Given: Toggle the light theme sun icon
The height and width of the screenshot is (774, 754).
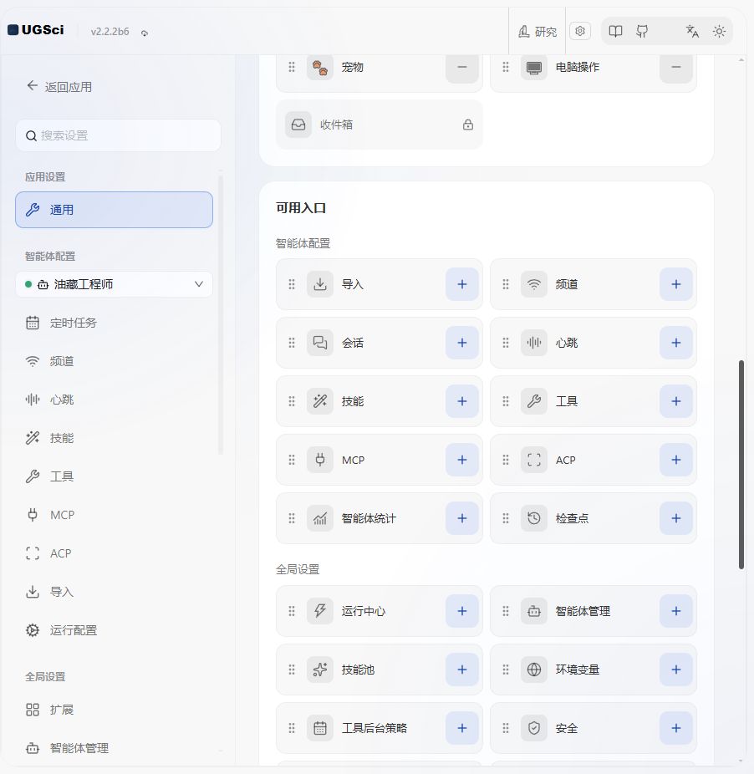Looking at the screenshot, I should pos(719,32).
